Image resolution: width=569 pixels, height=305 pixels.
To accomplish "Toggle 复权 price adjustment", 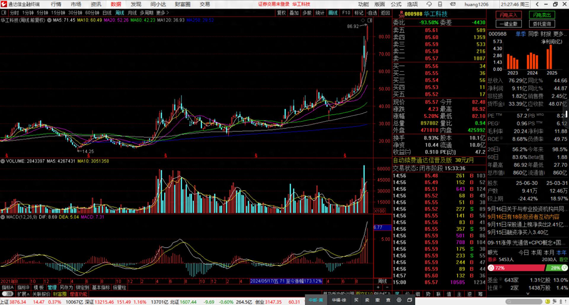I will pyautogui.click(x=282, y=13).
